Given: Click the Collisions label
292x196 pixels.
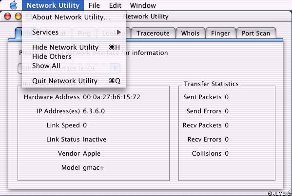Looking at the screenshot, I should 207,154.
